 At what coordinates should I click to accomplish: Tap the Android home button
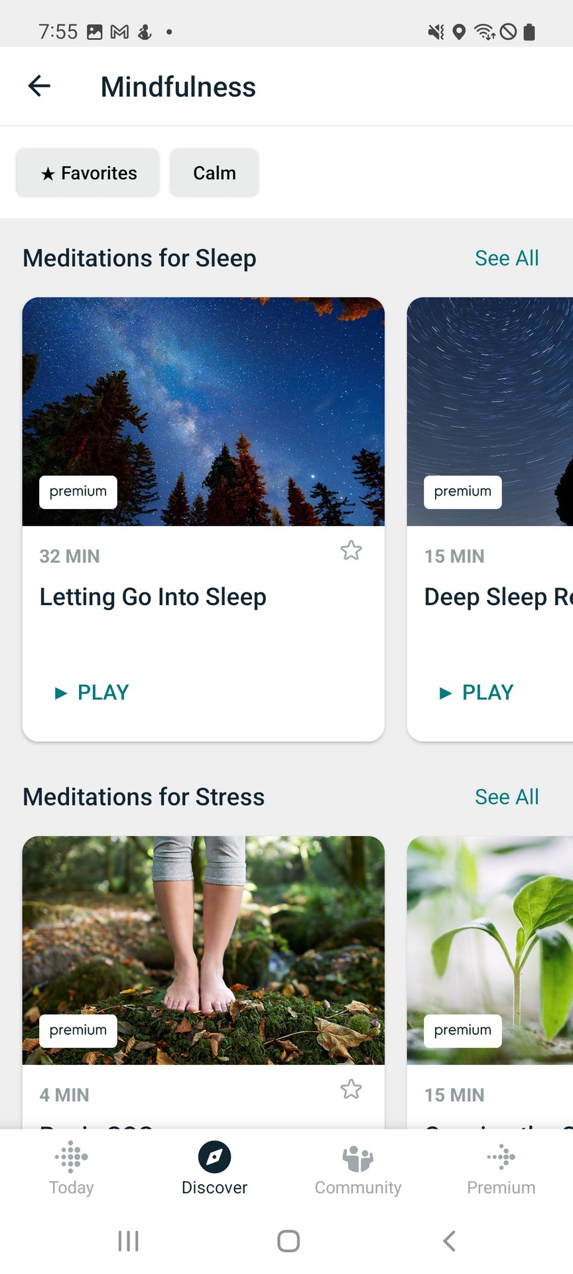[x=288, y=1241]
